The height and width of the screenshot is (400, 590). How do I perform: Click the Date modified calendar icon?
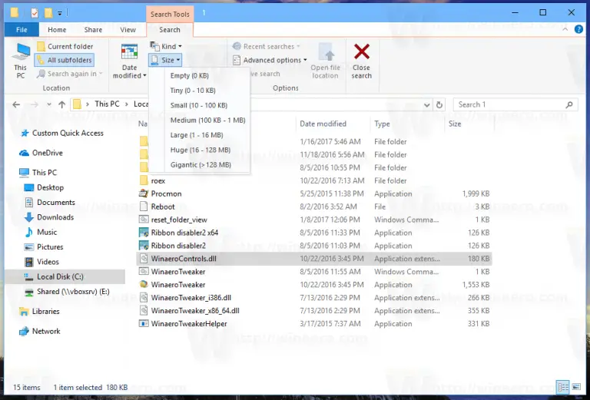[129, 52]
